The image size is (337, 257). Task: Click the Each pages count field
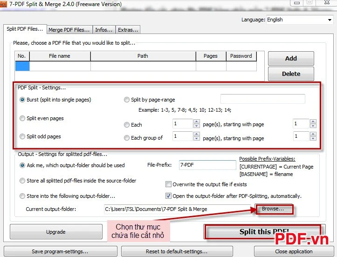[x=183, y=124]
